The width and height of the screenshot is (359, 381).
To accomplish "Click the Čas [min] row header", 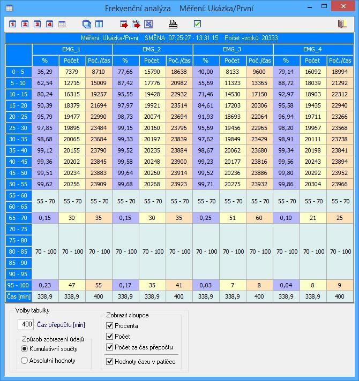I will (18, 296).
